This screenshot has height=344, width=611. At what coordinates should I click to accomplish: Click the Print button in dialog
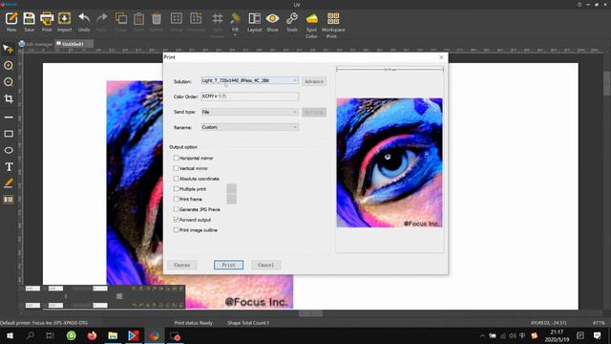(229, 265)
